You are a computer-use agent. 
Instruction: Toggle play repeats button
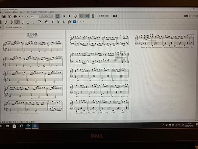(x=81, y=16)
